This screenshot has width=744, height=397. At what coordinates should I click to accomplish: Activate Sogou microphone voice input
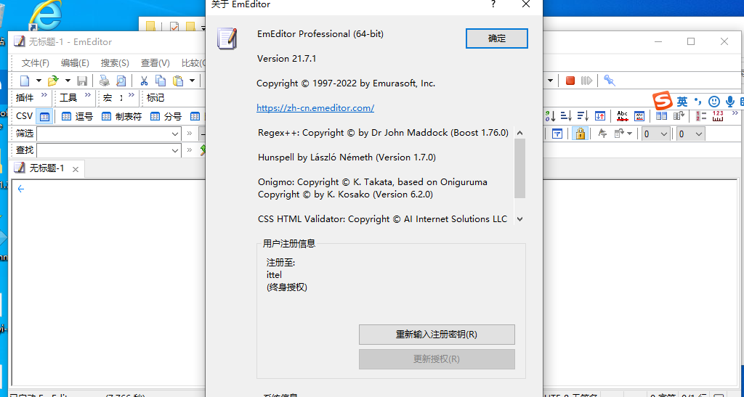click(x=730, y=102)
